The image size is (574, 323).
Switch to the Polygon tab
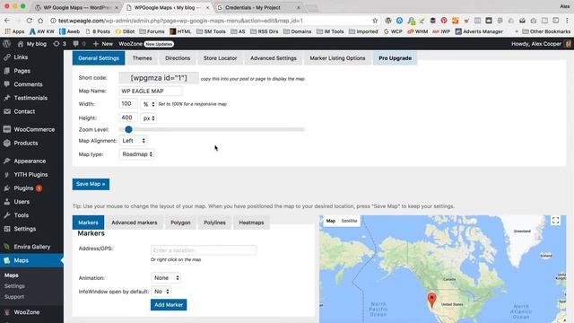(180, 223)
